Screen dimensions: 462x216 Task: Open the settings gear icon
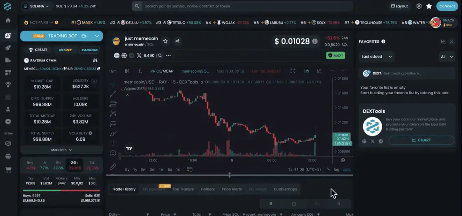click(x=419, y=6)
